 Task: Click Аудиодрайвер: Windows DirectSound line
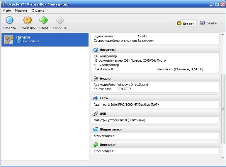(121, 84)
